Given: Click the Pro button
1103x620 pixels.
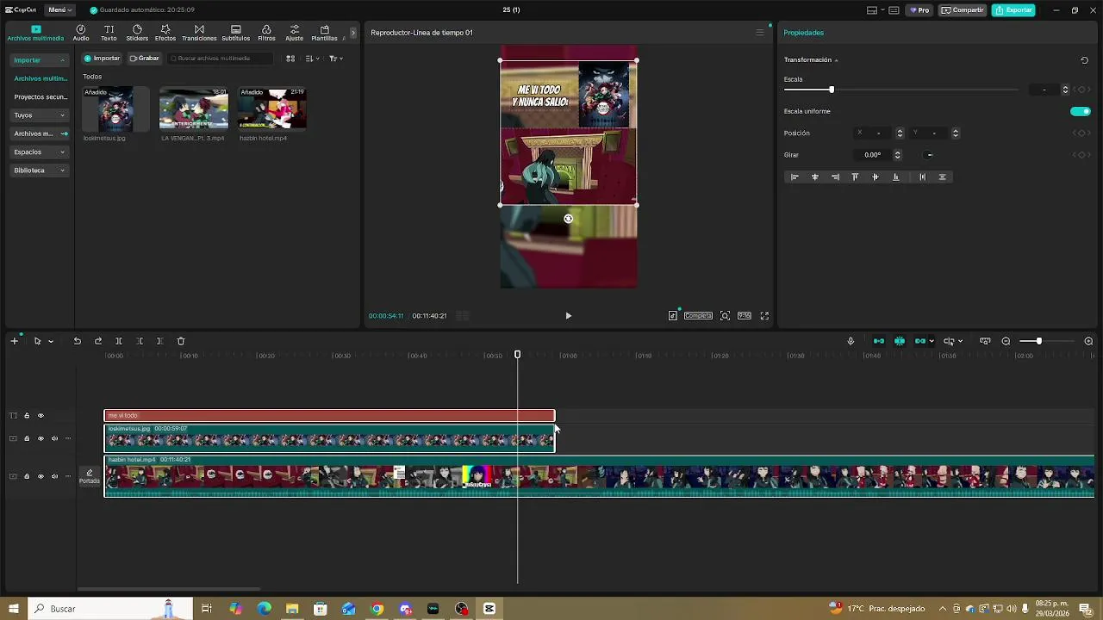Looking at the screenshot, I should (x=919, y=10).
